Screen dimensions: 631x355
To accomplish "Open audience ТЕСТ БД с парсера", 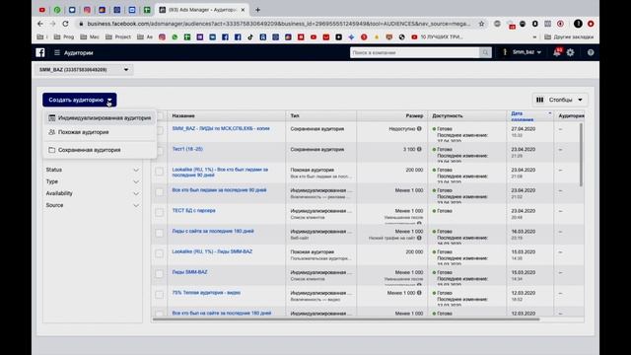I will click(193, 210).
